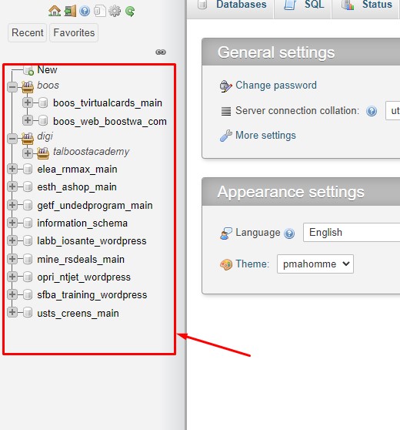Select the information_schema database
Screen dimensions: 400x430
point(82,223)
